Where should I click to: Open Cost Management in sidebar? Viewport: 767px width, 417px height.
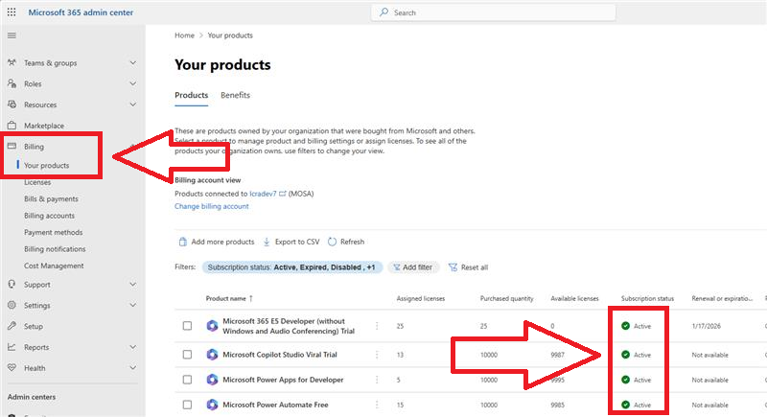(54, 266)
